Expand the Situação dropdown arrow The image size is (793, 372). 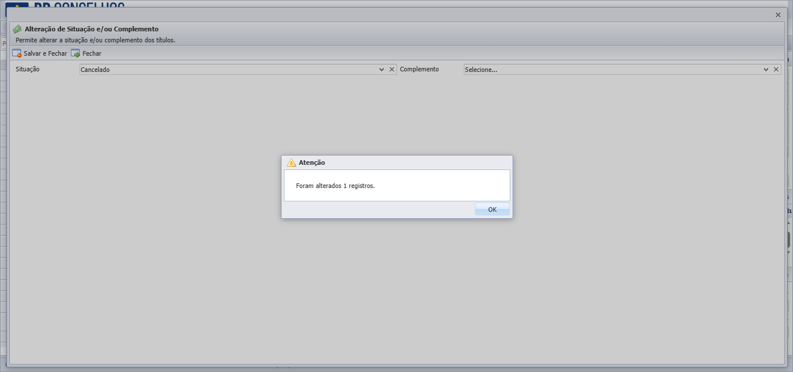381,70
